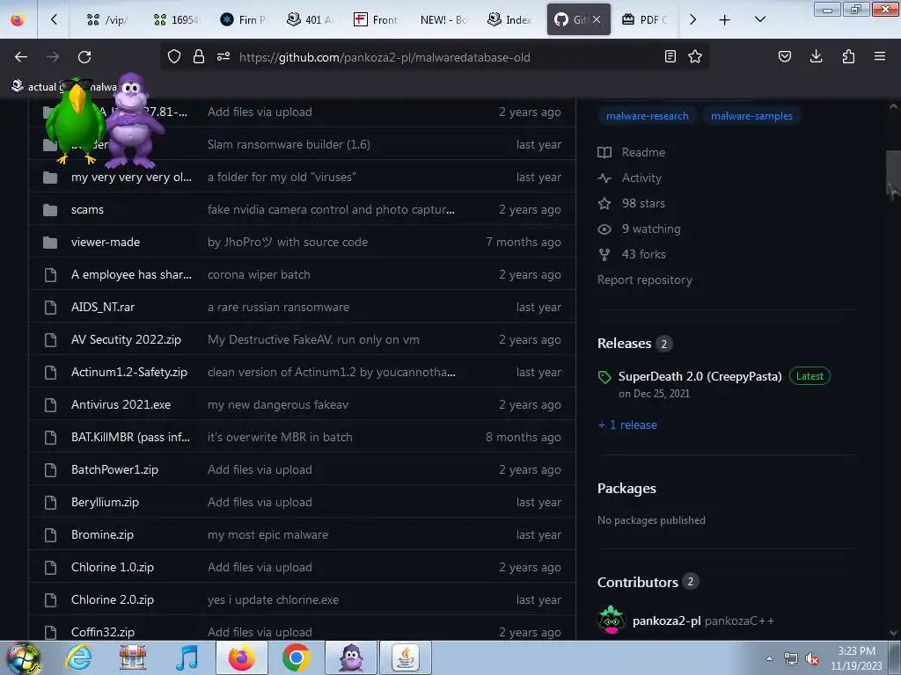The width and height of the screenshot is (901, 675).
Task: Toggle reader view icon in address bar
Action: pos(670,56)
